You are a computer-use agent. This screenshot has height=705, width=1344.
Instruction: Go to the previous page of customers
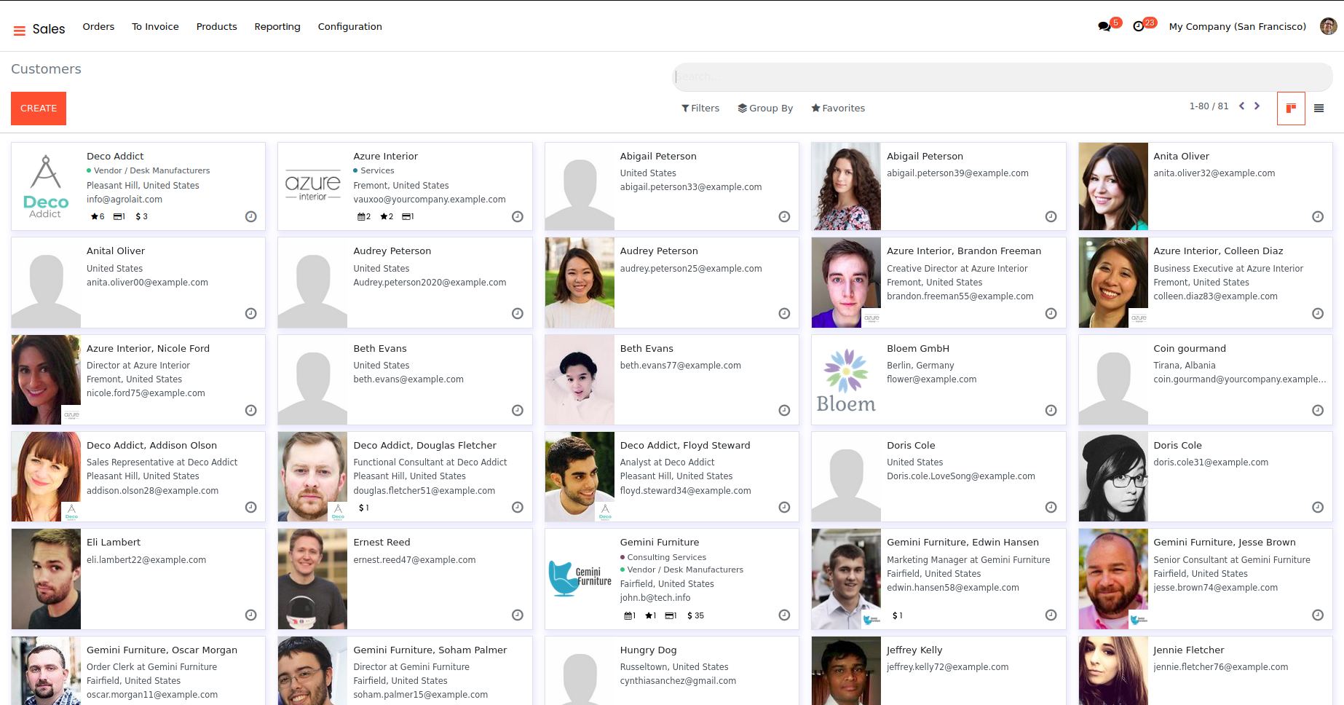(1242, 106)
